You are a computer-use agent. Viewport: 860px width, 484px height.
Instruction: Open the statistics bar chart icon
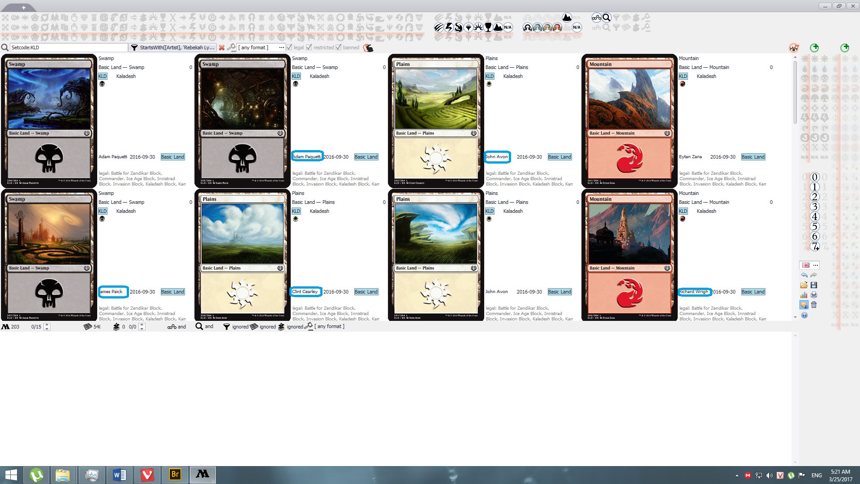pyautogui.click(x=804, y=295)
